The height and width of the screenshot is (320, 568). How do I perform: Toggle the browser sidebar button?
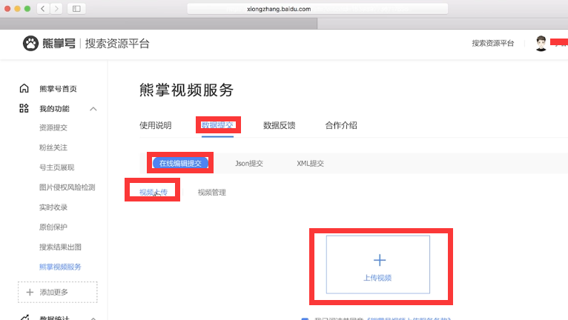pyautogui.click(x=76, y=9)
